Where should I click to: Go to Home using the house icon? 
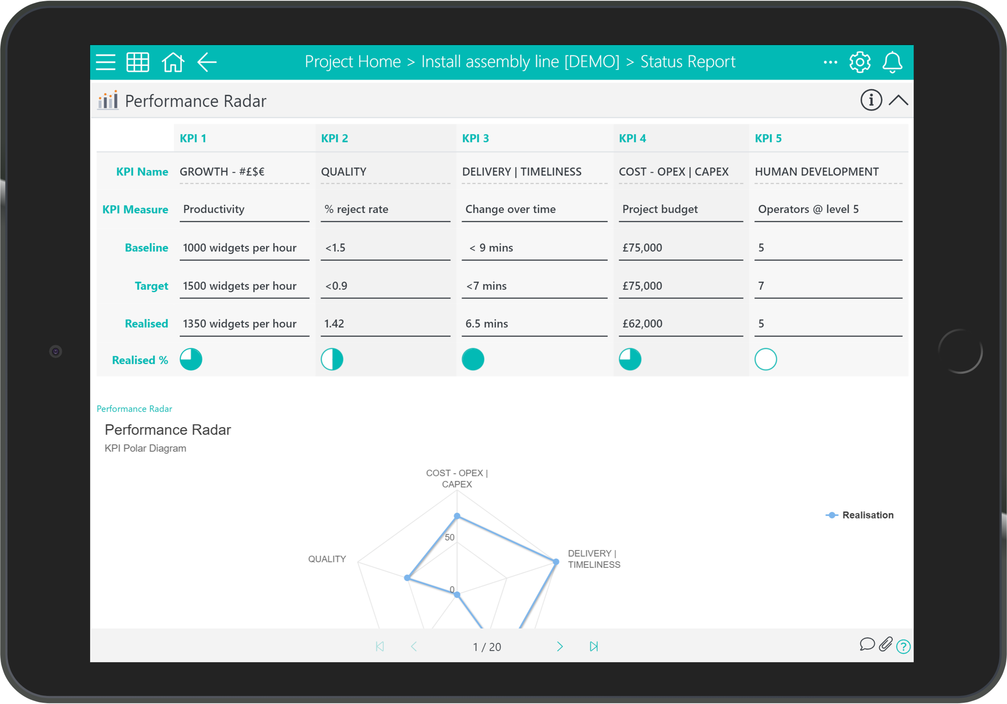click(x=173, y=62)
